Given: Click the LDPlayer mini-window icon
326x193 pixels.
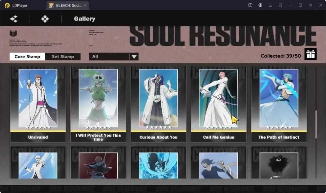Looking at the screenshot, I should (280, 5).
